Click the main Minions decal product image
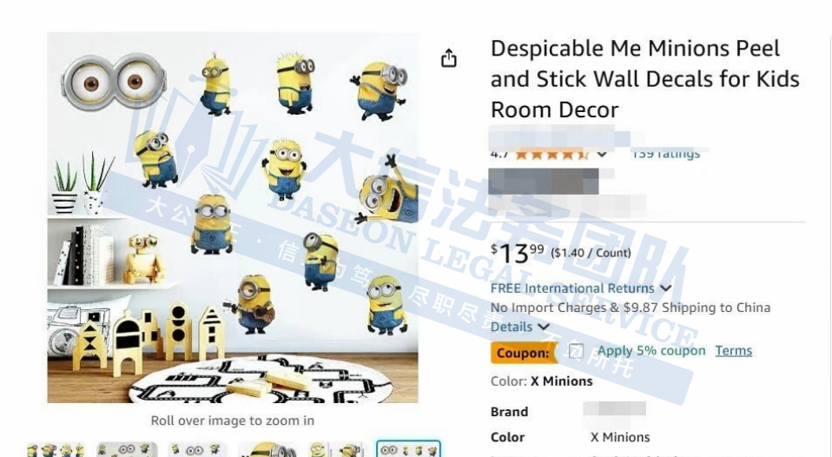The image size is (832, 457). pos(233,217)
